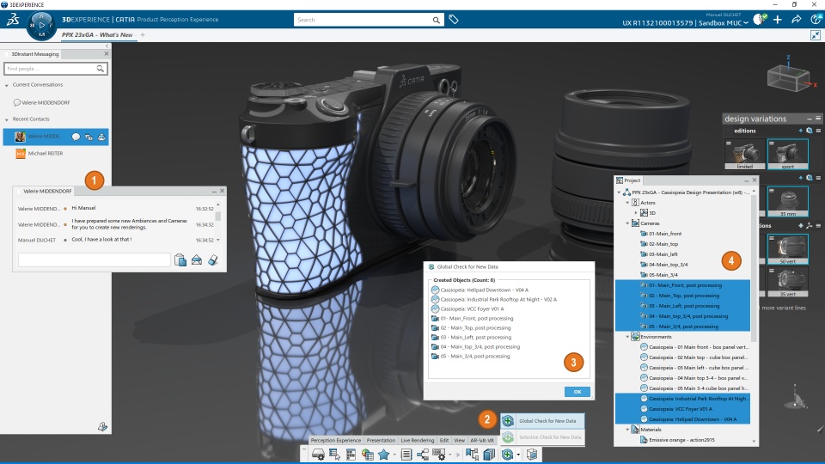Click the view orientation cube in viewport
The image size is (825, 464).
(x=788, y=79)
